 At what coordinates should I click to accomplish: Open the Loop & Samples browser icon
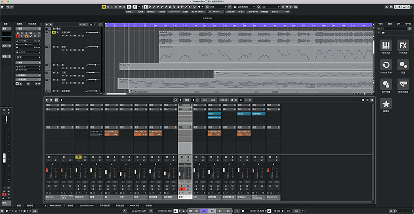click(x=386, y=65)
